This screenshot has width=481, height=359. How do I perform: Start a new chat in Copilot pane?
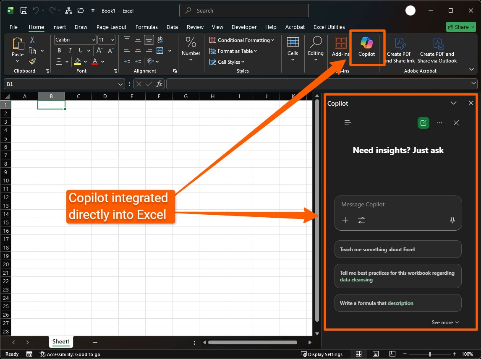(423, 123)
